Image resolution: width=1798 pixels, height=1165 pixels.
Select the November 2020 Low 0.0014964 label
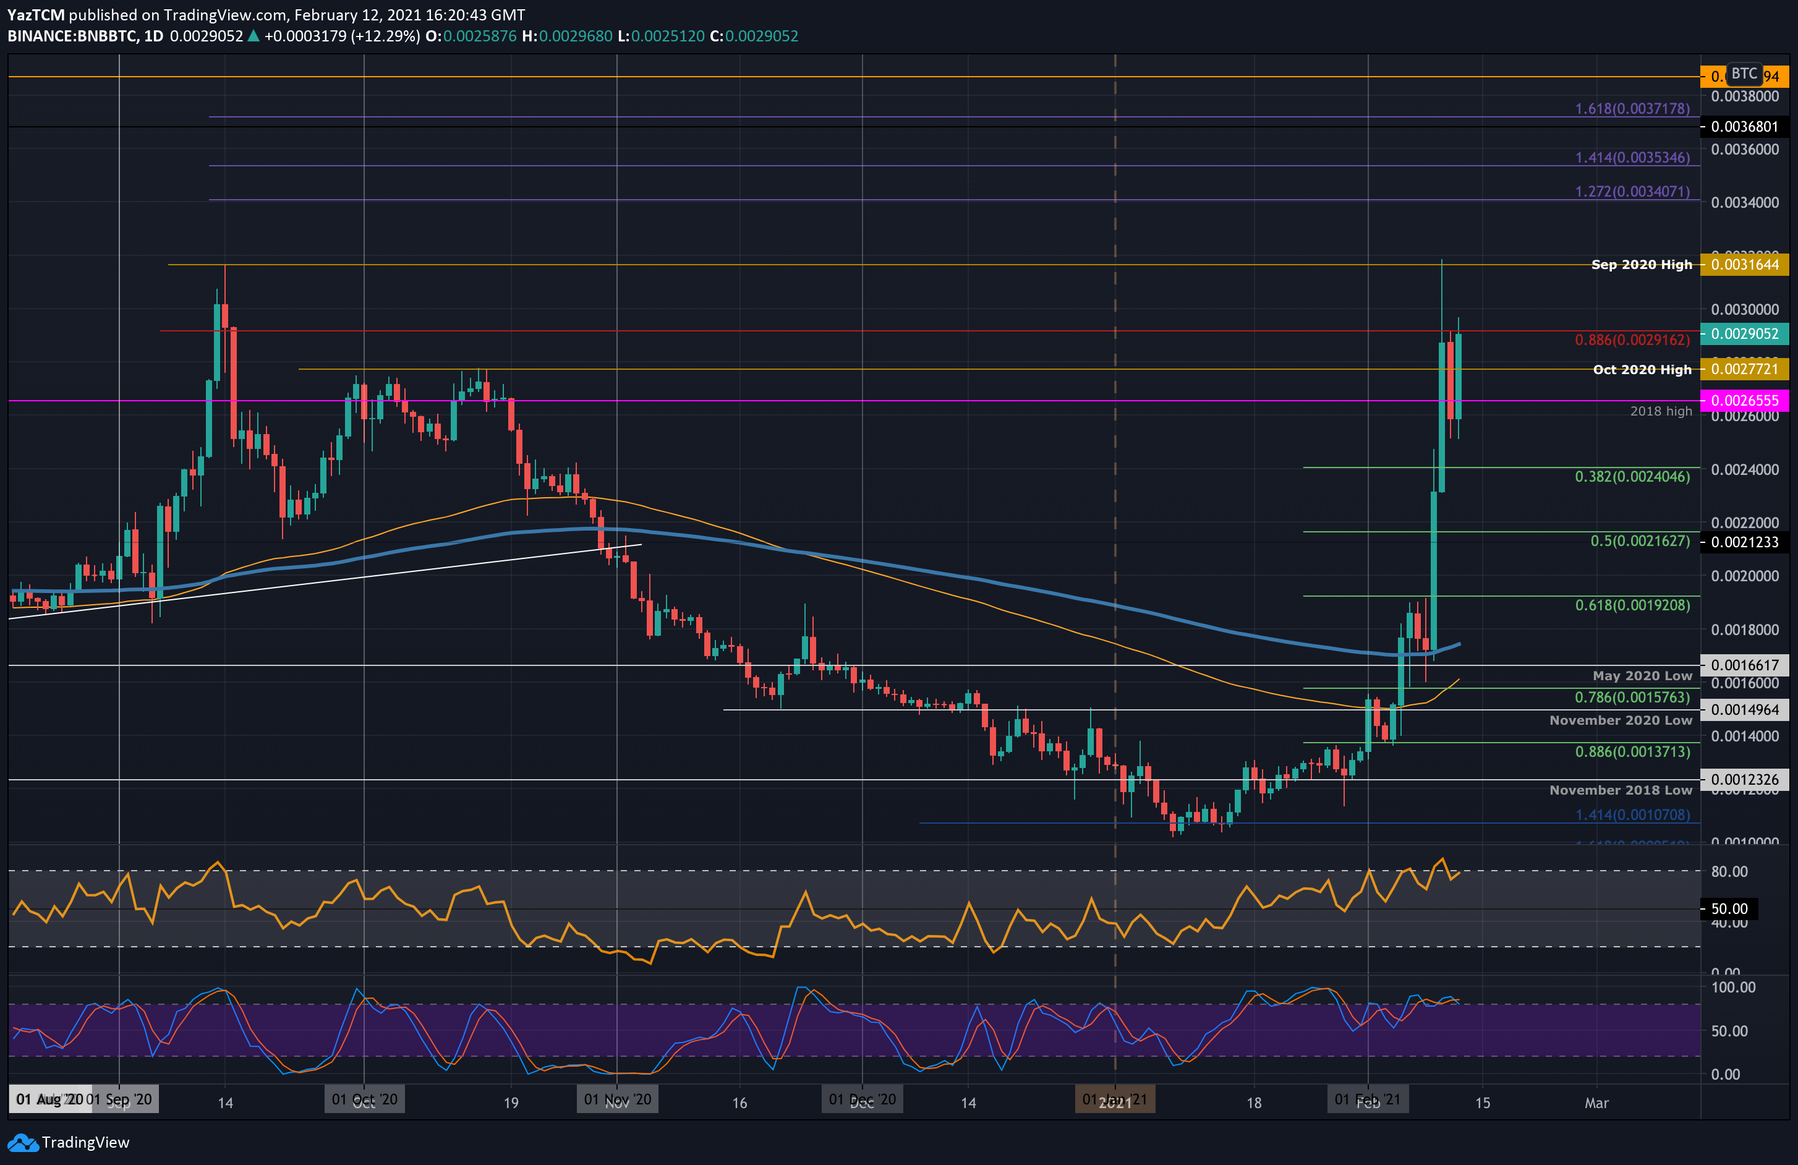click(x=1744, y=709)
